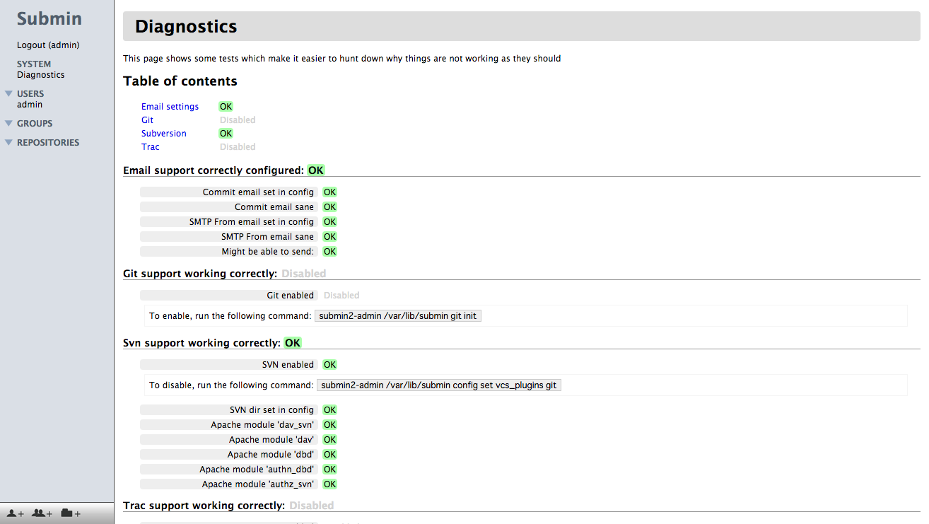
Task: Click the green OK badge next to Email settings
Action: tap(226, 106)
